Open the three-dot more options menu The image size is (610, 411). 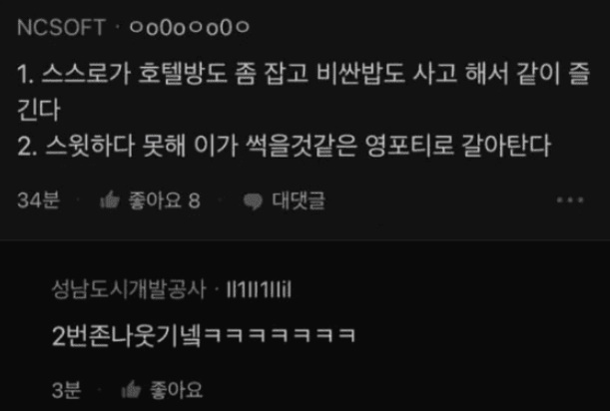570,201
